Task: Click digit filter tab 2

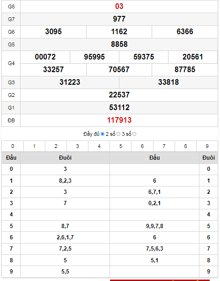Action: [56, 146]
